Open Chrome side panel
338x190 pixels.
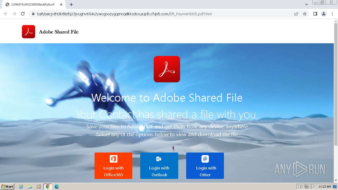coord(315,14)
